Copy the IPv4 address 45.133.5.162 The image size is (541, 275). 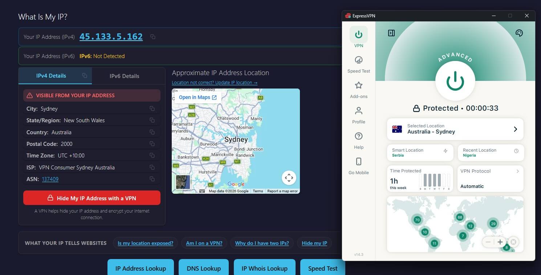coord(153,37)
